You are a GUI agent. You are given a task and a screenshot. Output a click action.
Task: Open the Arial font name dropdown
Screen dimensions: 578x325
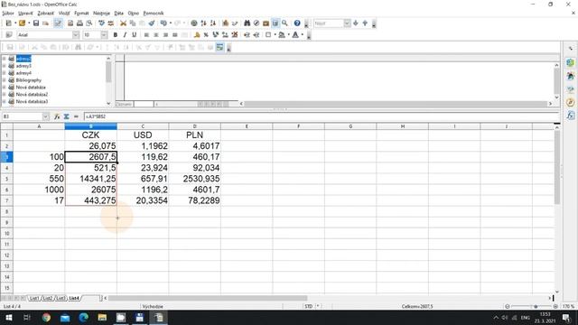coord(76,34)
